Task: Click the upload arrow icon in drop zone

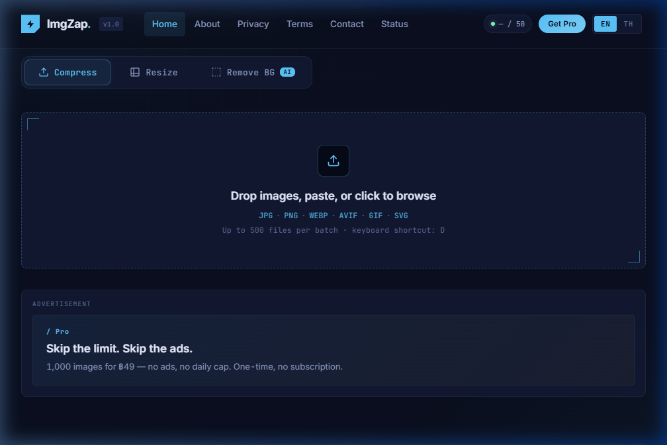Action: pos(333,161)
